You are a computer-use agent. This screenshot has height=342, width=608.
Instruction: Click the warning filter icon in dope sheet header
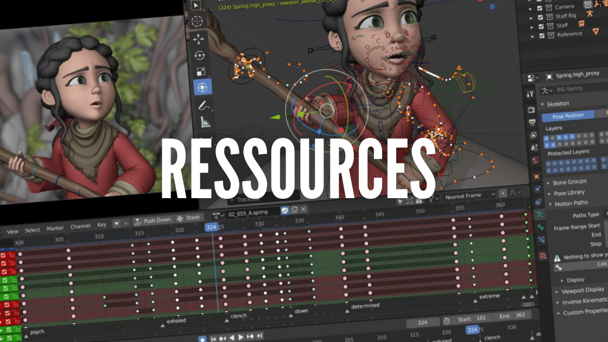(x=419, y=201)
